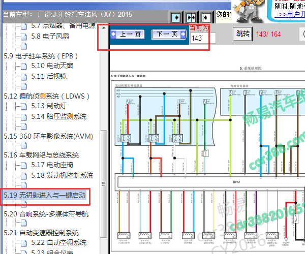305x254 pixels.
Task: Click blank page icon below 5.14 胎压监测系统
Action: pos(24,126)
